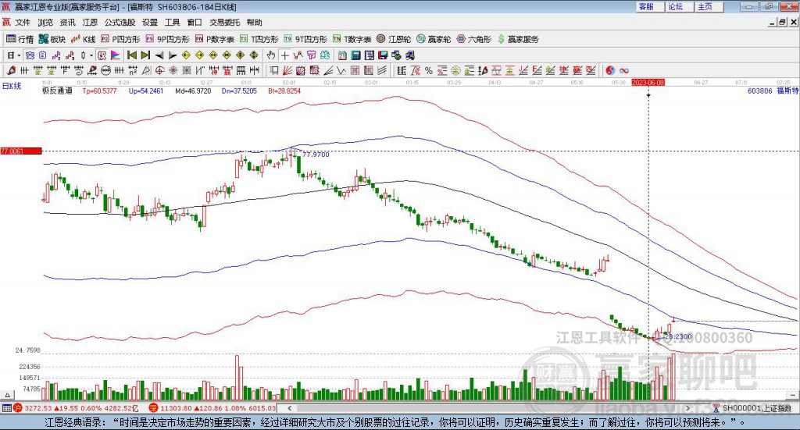Toggle the 权 price adjustment button

[102, 55]
